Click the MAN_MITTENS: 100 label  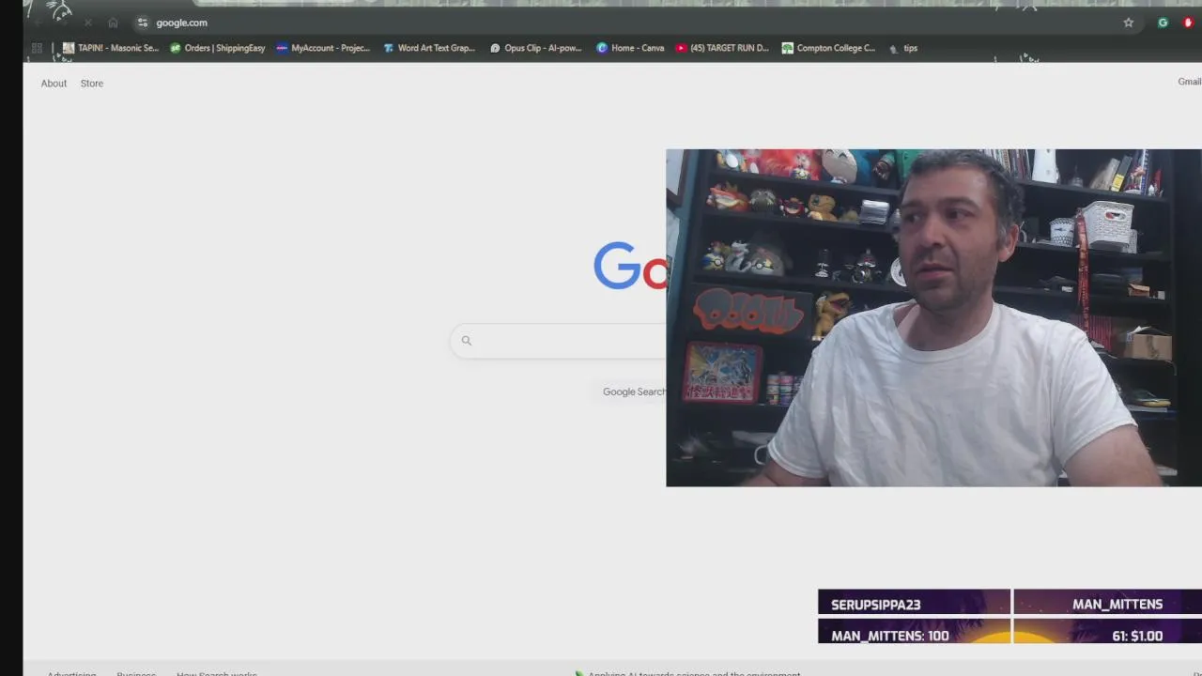click(x=889, y=636)
